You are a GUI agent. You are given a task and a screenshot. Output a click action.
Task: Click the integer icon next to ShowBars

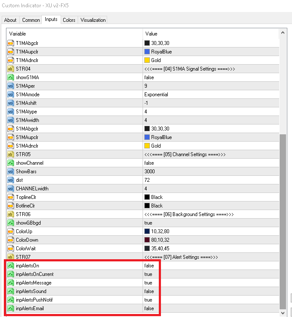[x=11, y=172]
